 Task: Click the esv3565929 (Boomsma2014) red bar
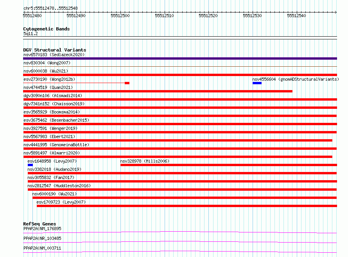coord(180,116)
